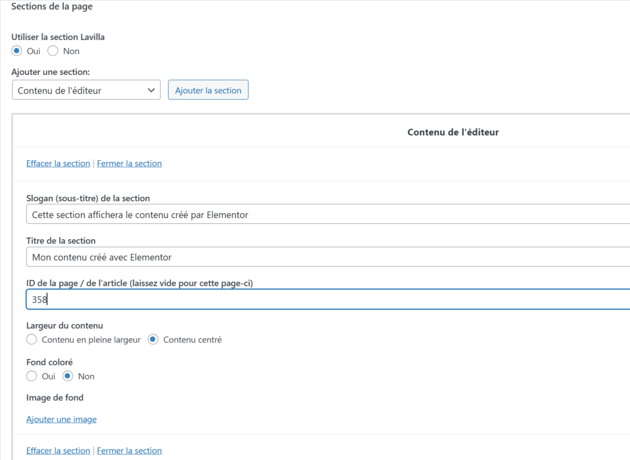Click the bottom Fermer la section link
630x460 pixels.
[129, 451]
